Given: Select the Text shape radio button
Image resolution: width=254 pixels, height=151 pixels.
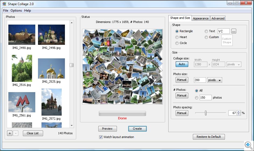Looking at the screenshot, I should click(206, 31).
